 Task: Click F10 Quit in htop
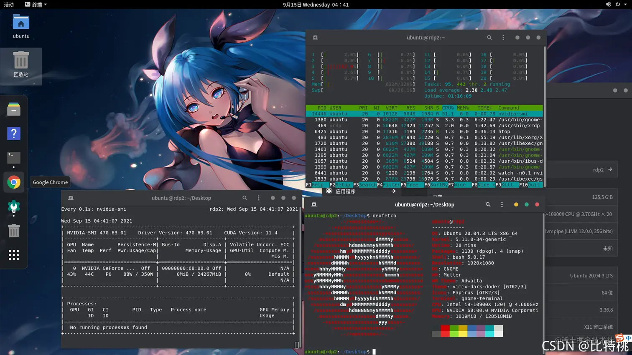530,185
